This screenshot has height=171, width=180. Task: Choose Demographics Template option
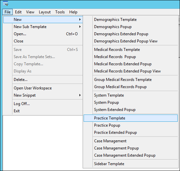[x=131, y=20]
